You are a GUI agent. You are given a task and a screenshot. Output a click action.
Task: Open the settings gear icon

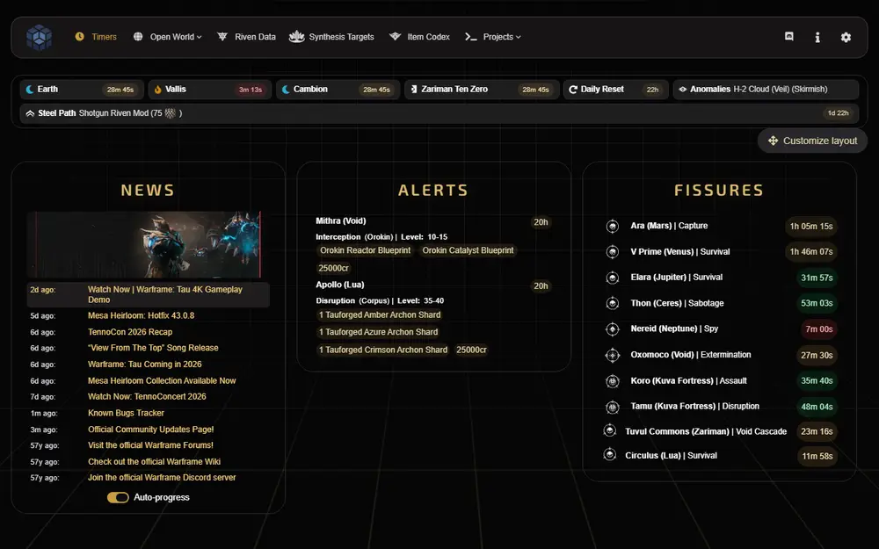tap(846, 37)
